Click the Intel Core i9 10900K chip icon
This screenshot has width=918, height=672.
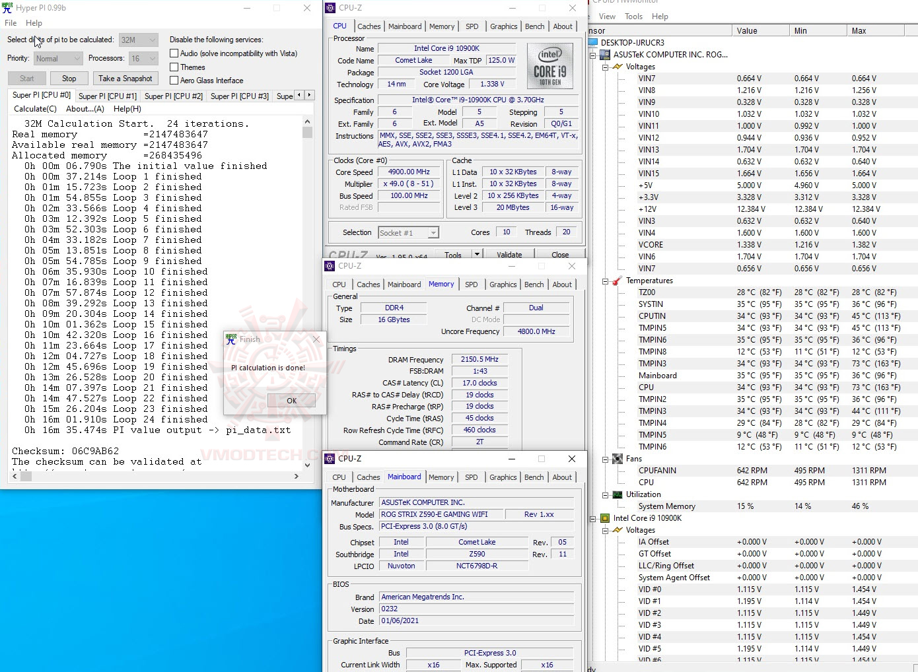click(x=606, y=518)
